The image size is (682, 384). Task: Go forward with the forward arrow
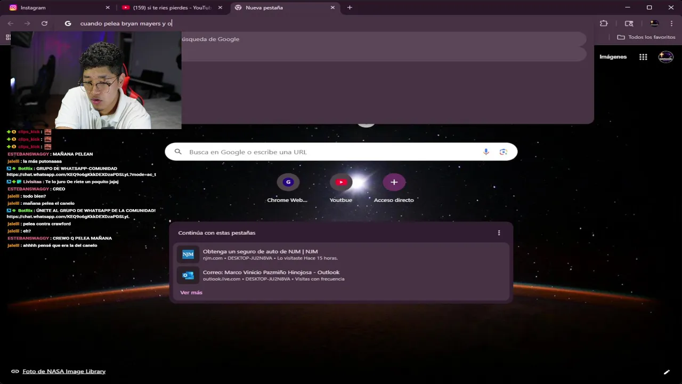pyautogui.click(x=27, y=23)
